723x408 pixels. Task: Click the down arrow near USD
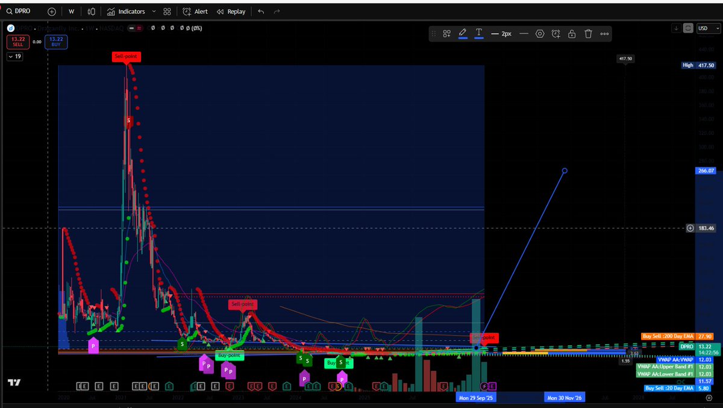point(677,28)
